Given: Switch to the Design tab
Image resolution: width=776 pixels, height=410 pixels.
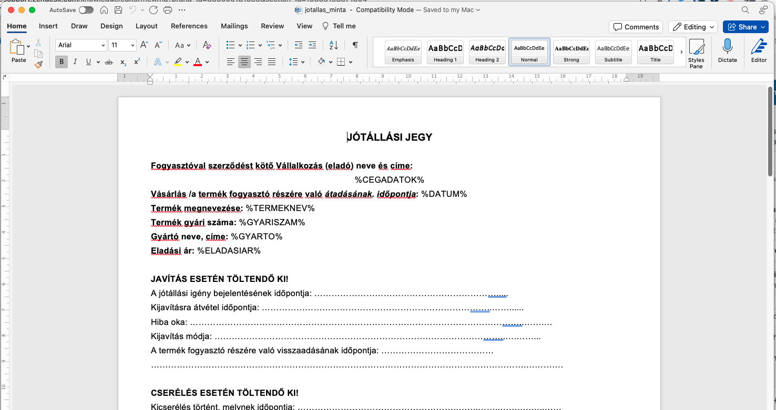Looking at the screenshot, I should (111, 26).
